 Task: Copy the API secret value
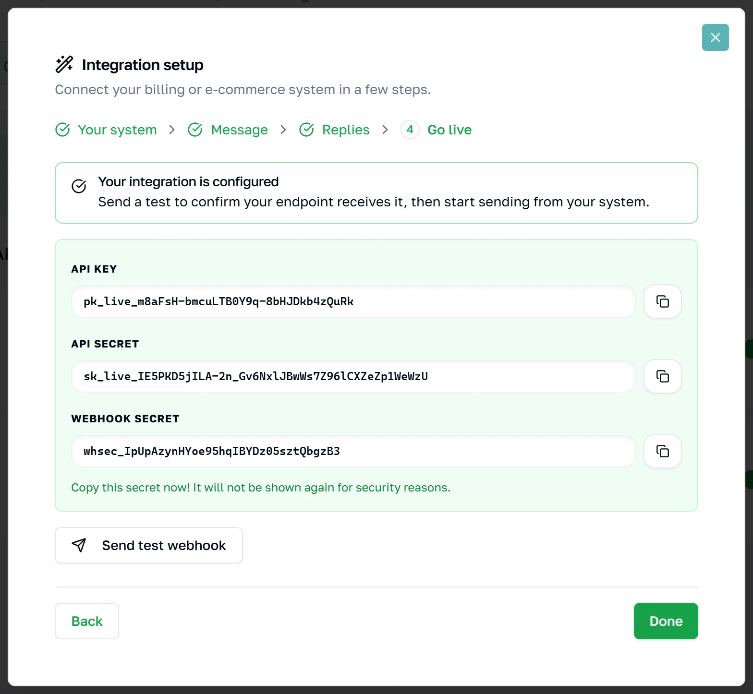point(662,376)
